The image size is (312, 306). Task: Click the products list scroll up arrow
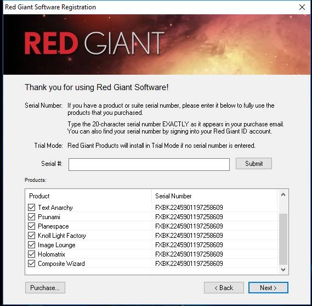point(283,195)
